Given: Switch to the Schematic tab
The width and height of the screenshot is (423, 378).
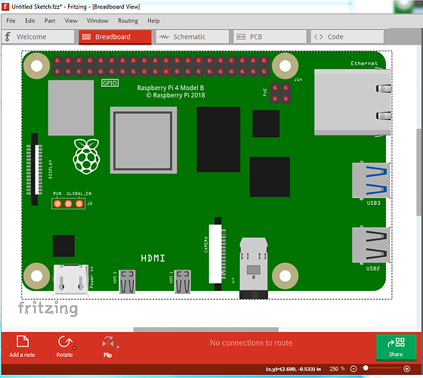Looking at the screenshot, I should [x=193, y=37].
